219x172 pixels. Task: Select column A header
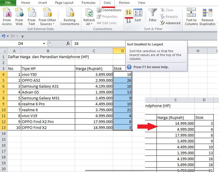coord(14,51)
